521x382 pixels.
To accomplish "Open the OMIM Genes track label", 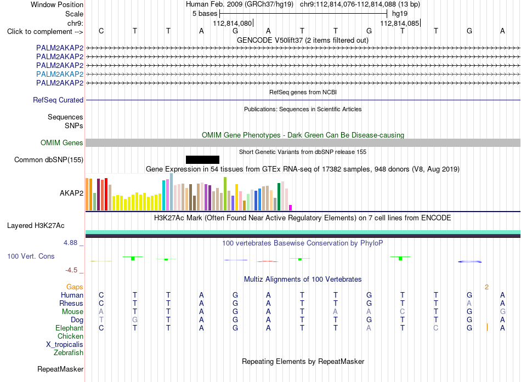I will click(62, 143).
